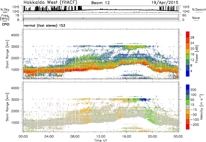Click the gray −15 to 15 Velocity swatch

[x=188, y=107]
